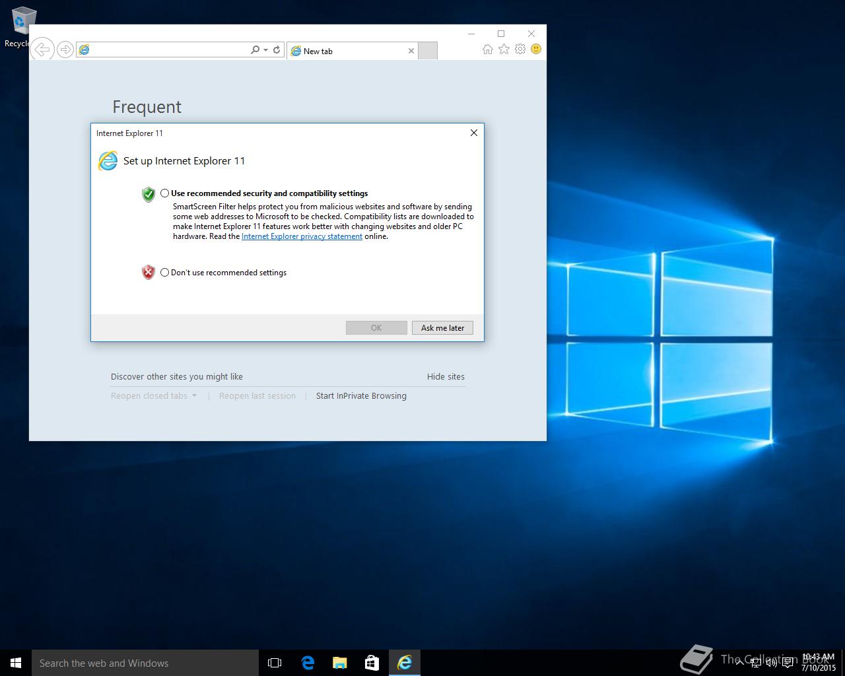Click the taskbar clock and date
The width and height of the screenshot is (845, 676).
(818, 663)
